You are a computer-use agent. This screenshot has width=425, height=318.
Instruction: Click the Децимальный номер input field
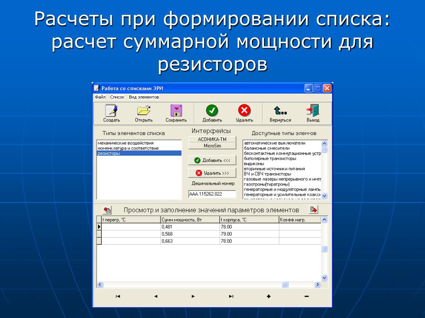pos(212,194)
